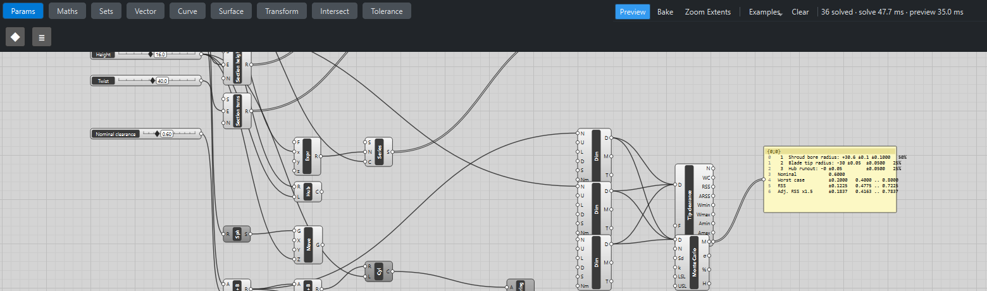
Task: Adjust the Height slider handle
Action: tap(151, 54)
